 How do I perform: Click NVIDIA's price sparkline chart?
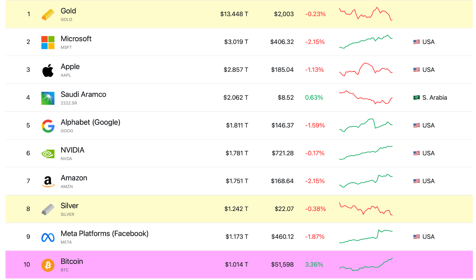point(366,153)
